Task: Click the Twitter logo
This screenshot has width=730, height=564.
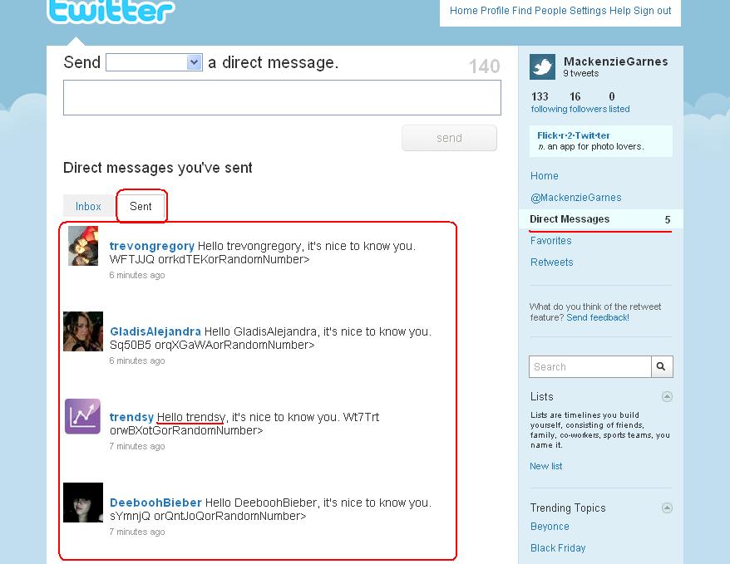Action: click(111, 11)
